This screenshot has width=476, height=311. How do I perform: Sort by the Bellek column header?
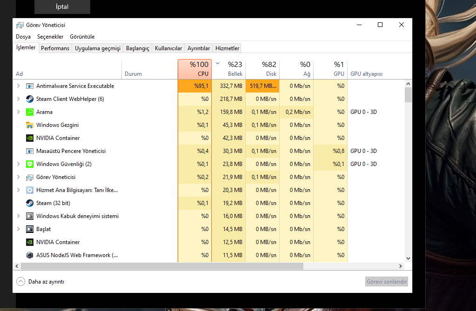(228, 69)
